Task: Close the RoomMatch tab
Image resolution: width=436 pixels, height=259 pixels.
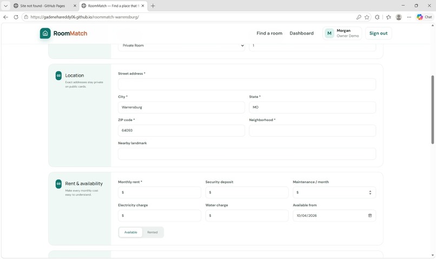Action: [x=143, y=5]
